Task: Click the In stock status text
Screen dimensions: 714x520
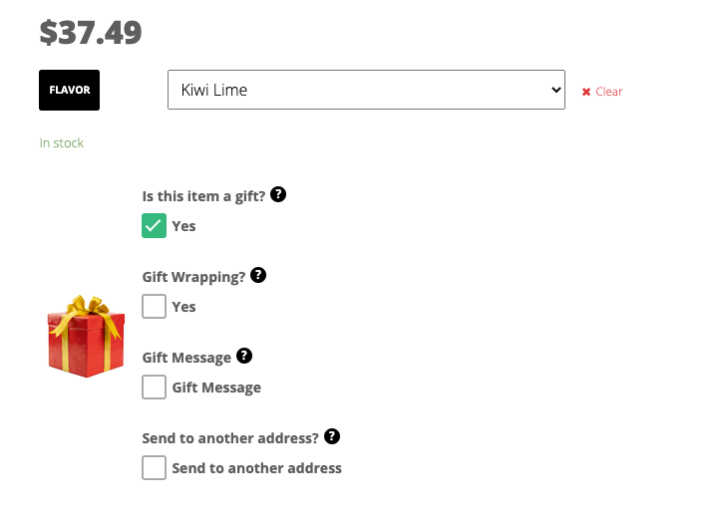Action: pyautogui.click(x=62, y=142)
